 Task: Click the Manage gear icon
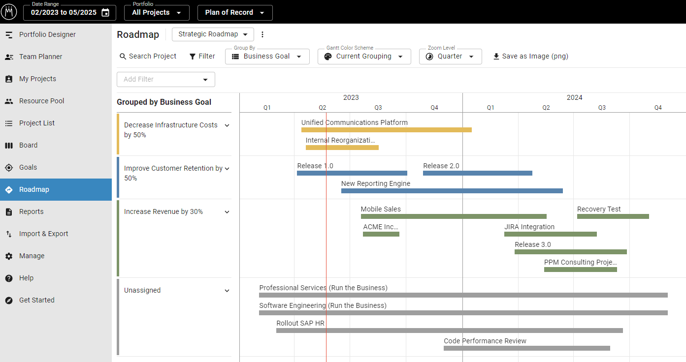pos(9,256)
